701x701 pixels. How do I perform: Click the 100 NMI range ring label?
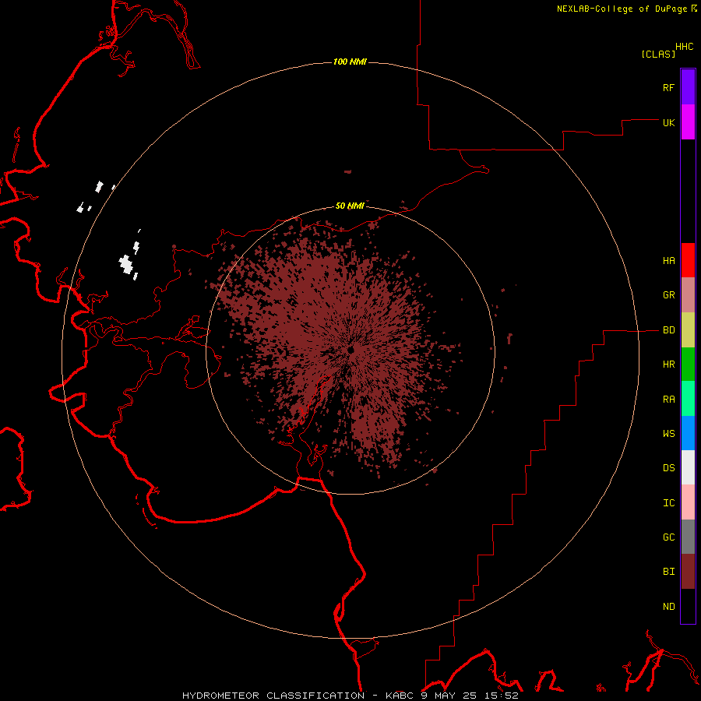(x=350, y=62)
